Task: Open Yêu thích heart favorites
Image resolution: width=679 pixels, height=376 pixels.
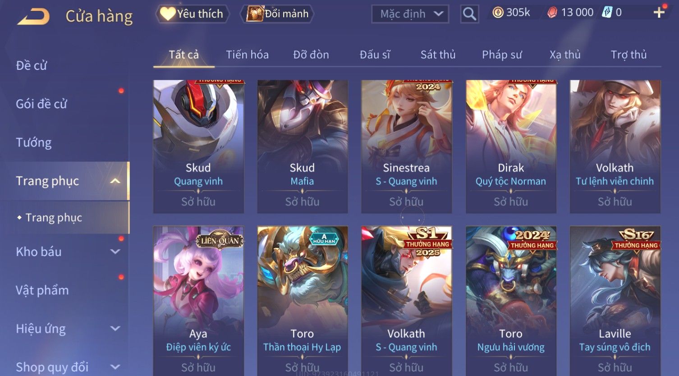Action: tap(192, 14)
